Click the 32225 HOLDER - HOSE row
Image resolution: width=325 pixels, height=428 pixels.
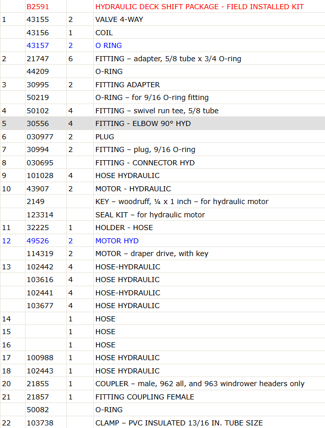162,228
